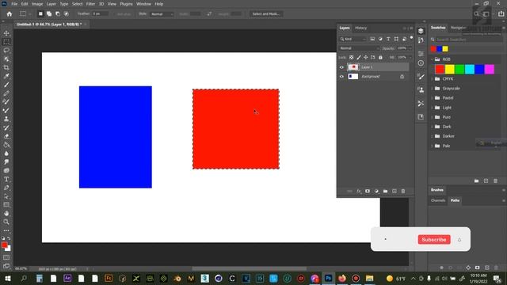Expand the Grayscale swatch group
Image resolution: width=507 pixels, height=285 pixels.
click(433, 88)
